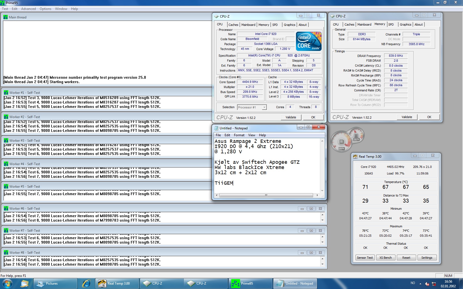Click the Notepad scroll right arrow
The width and height of the screenshot is (463, 289).
317,195
